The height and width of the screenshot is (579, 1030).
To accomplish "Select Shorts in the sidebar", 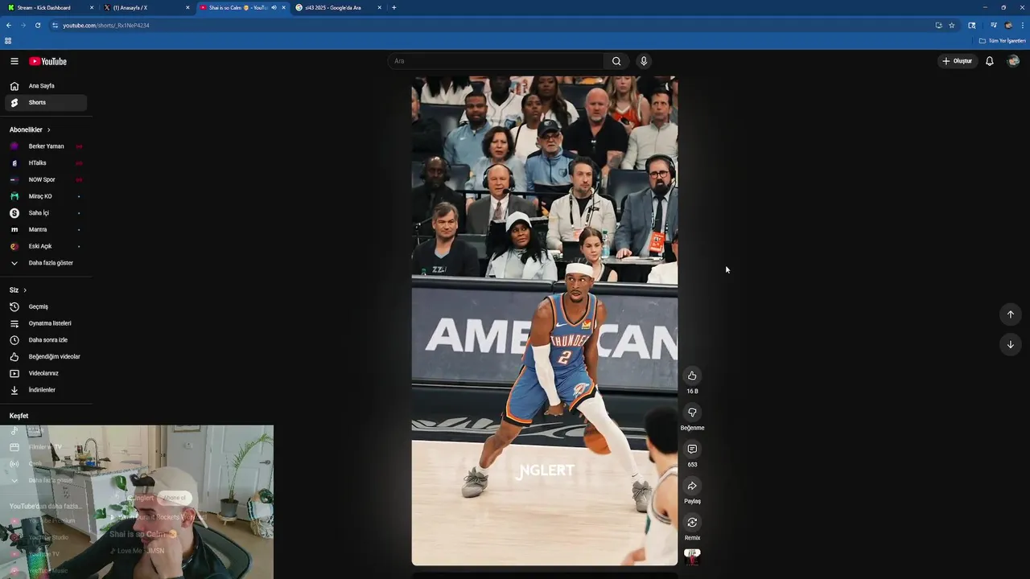I will point(46,103).
